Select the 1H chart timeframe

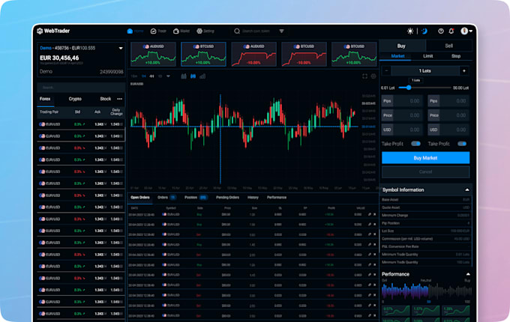coord(144,76)
